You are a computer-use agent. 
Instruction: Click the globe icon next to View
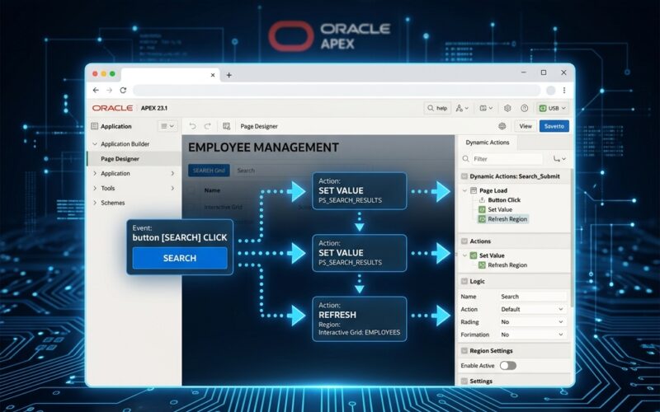coord(502,126)
